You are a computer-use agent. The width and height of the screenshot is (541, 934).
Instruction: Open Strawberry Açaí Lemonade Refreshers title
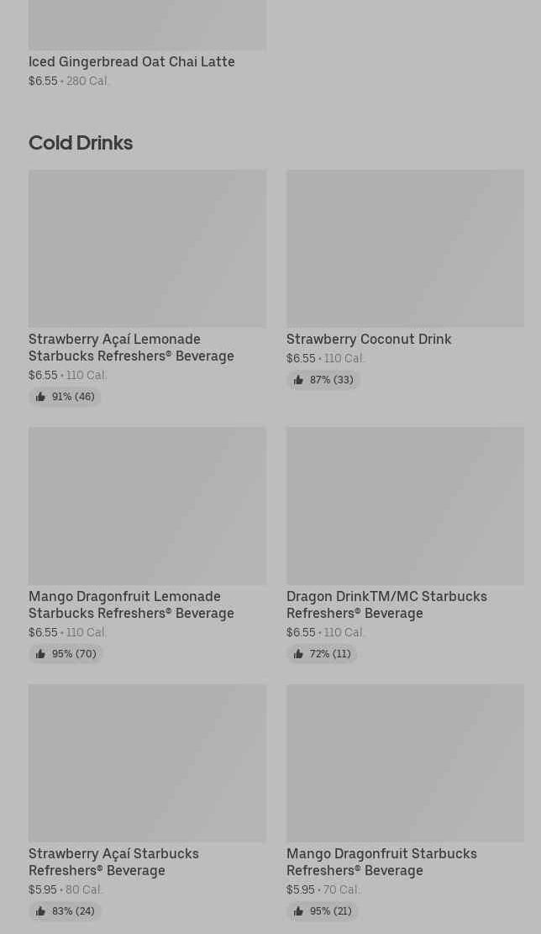131,347
